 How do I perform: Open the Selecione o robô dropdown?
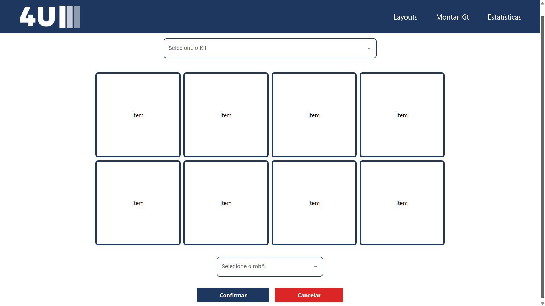[x=270, y=267]
